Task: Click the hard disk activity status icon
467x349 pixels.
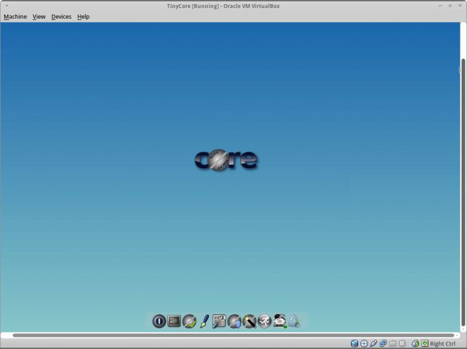Action: point(354,344)
